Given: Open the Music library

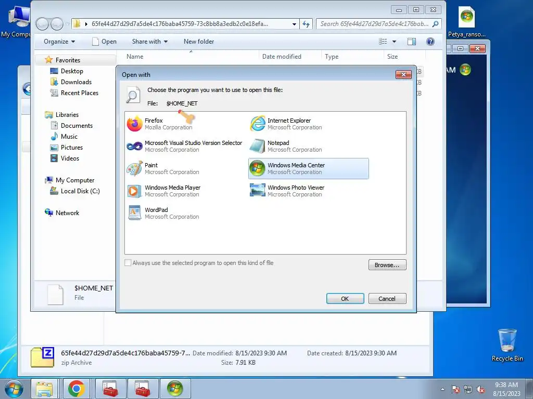Looking at the screenshot, I should (69, 137).
